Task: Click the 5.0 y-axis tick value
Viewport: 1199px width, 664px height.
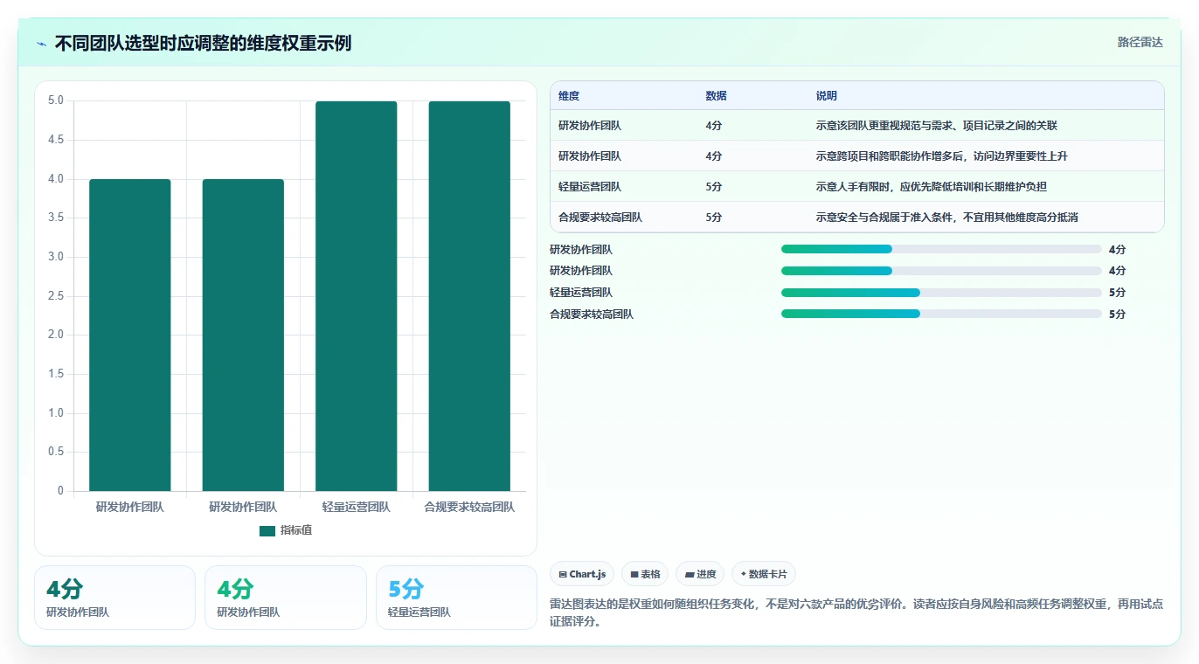Action: [56, 100]
